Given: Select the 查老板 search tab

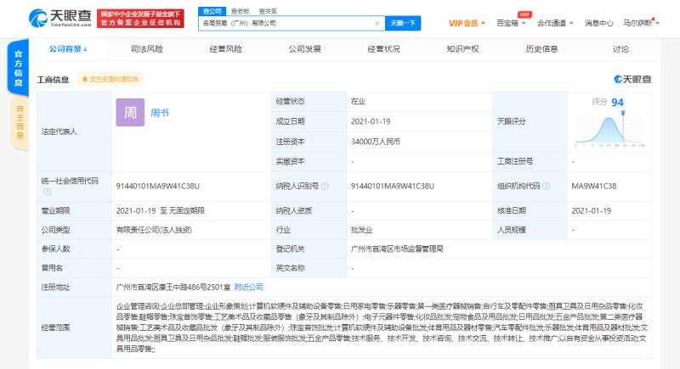Looking at the screenshot, I should [x=240, y=11].
